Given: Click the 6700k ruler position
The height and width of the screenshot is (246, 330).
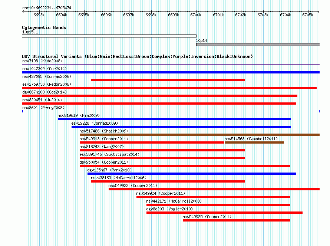Looking at the screenshot, I should click(196, 15).
